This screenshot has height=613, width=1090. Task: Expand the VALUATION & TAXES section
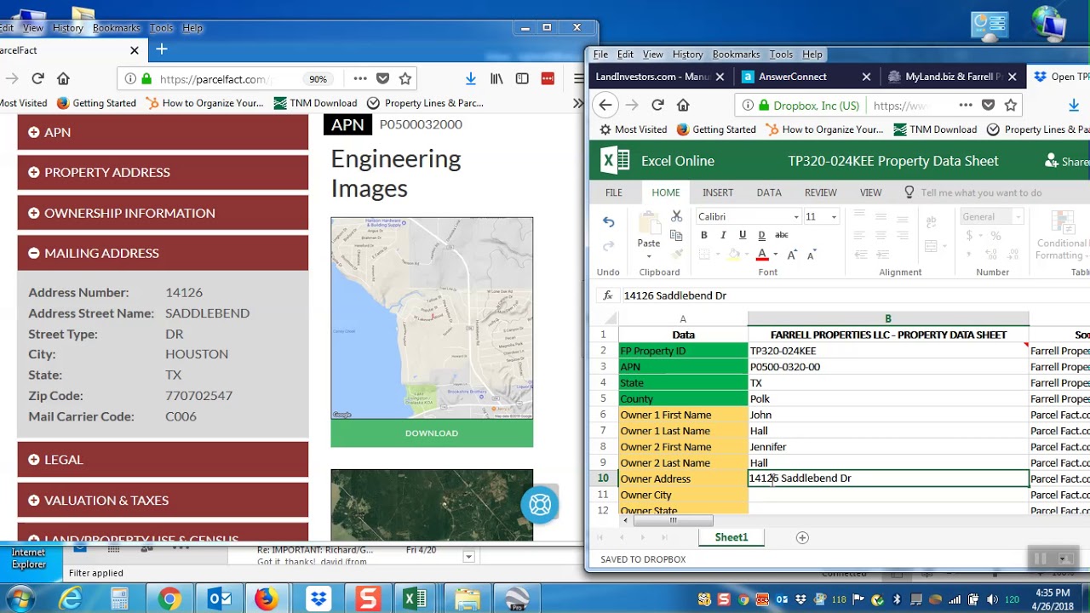[x=163, y=500]
